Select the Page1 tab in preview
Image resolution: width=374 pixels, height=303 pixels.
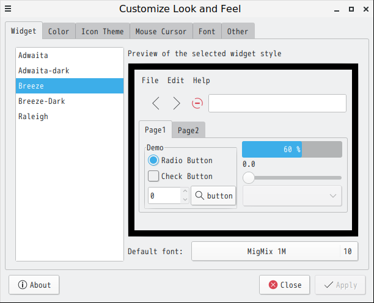click(155, 130)
